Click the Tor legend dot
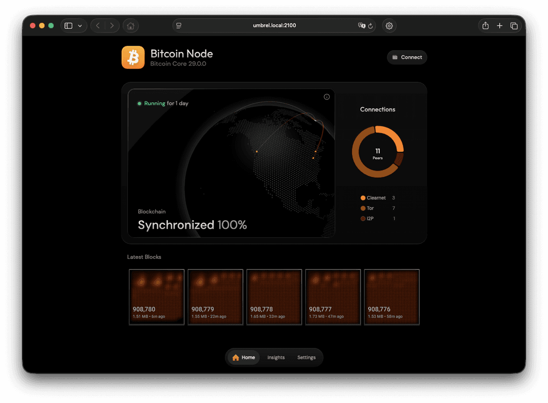The image size is (548, 403). pyautogui.click(x=362, y=208)
